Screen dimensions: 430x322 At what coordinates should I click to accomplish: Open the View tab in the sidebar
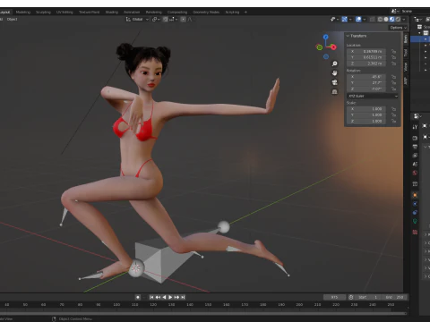tap(406, 67)
